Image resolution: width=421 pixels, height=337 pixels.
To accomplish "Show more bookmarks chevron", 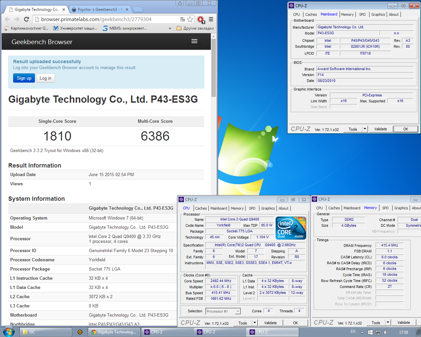I will tap(170, 28).
